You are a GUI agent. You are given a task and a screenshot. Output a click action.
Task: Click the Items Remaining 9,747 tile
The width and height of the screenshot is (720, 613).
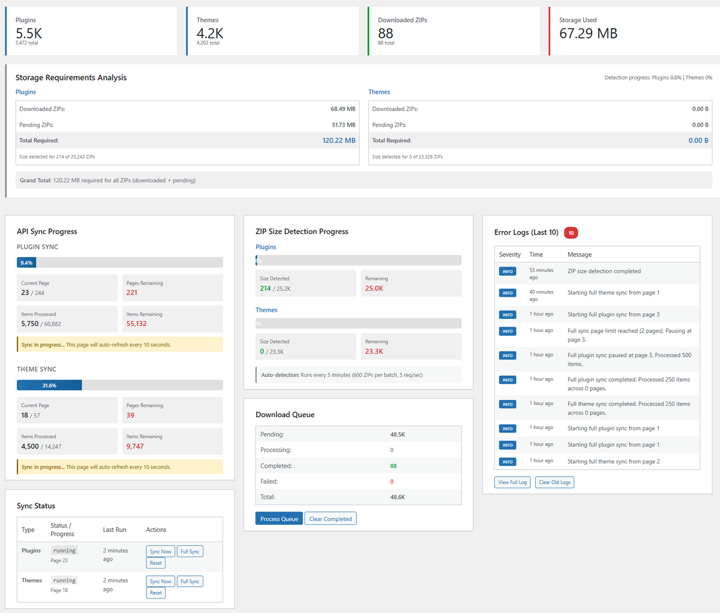pyautogui.click(x=173, y=441)
